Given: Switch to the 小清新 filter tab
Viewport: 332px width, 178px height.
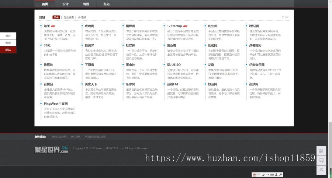Looking at the screenshot, I should [82, 17].
